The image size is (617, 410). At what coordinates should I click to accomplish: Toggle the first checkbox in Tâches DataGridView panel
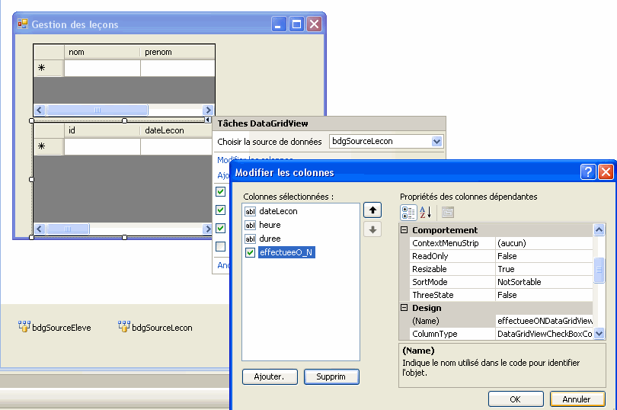[220, 192]
